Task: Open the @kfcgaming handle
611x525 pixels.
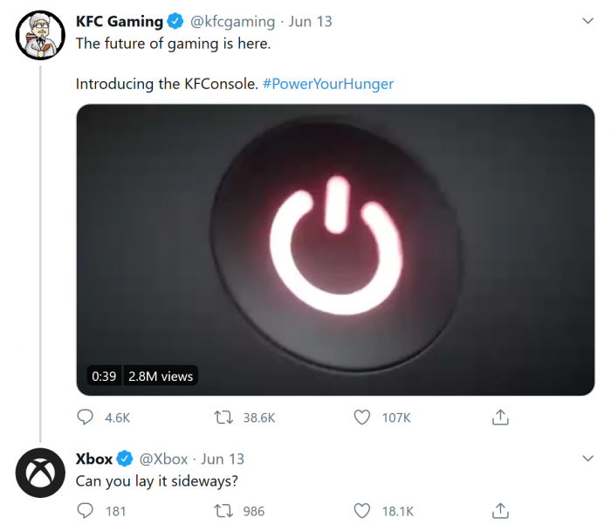Action: point(228,21)
